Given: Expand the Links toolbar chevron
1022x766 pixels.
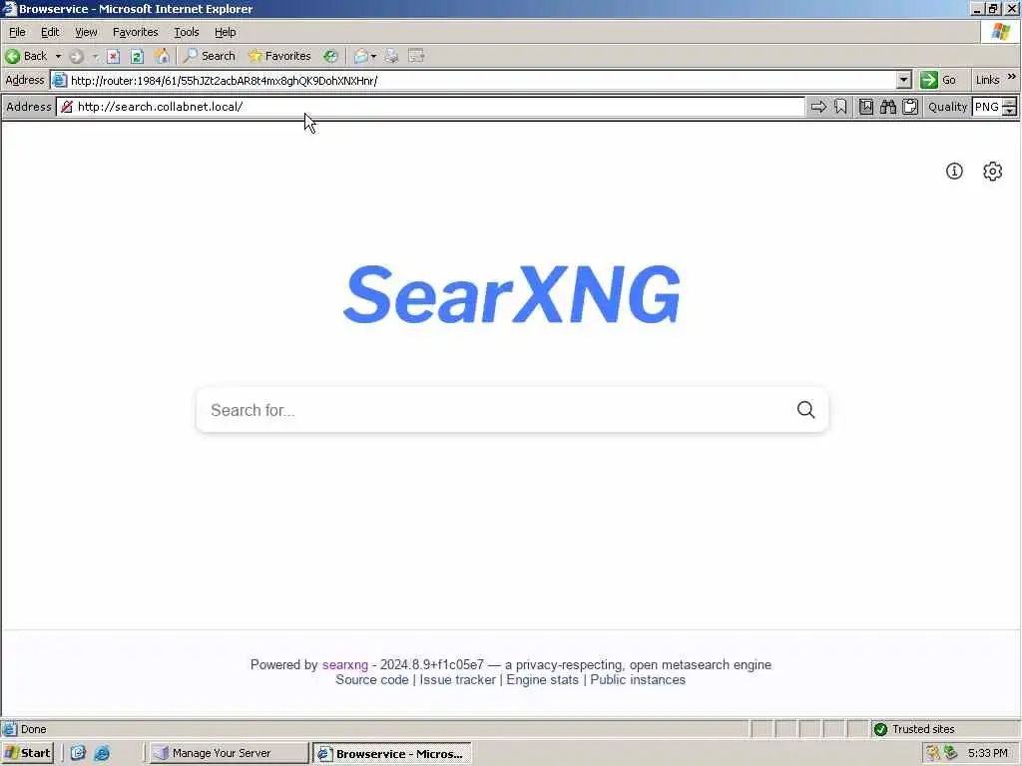Looking at the screenshot, I should 1012,77.
